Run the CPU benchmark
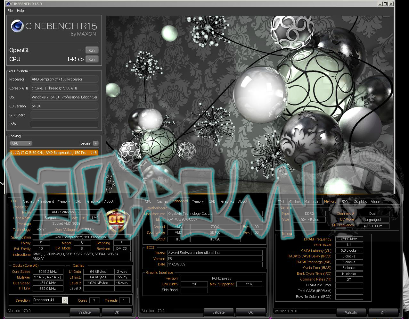 tap(92, 59)
